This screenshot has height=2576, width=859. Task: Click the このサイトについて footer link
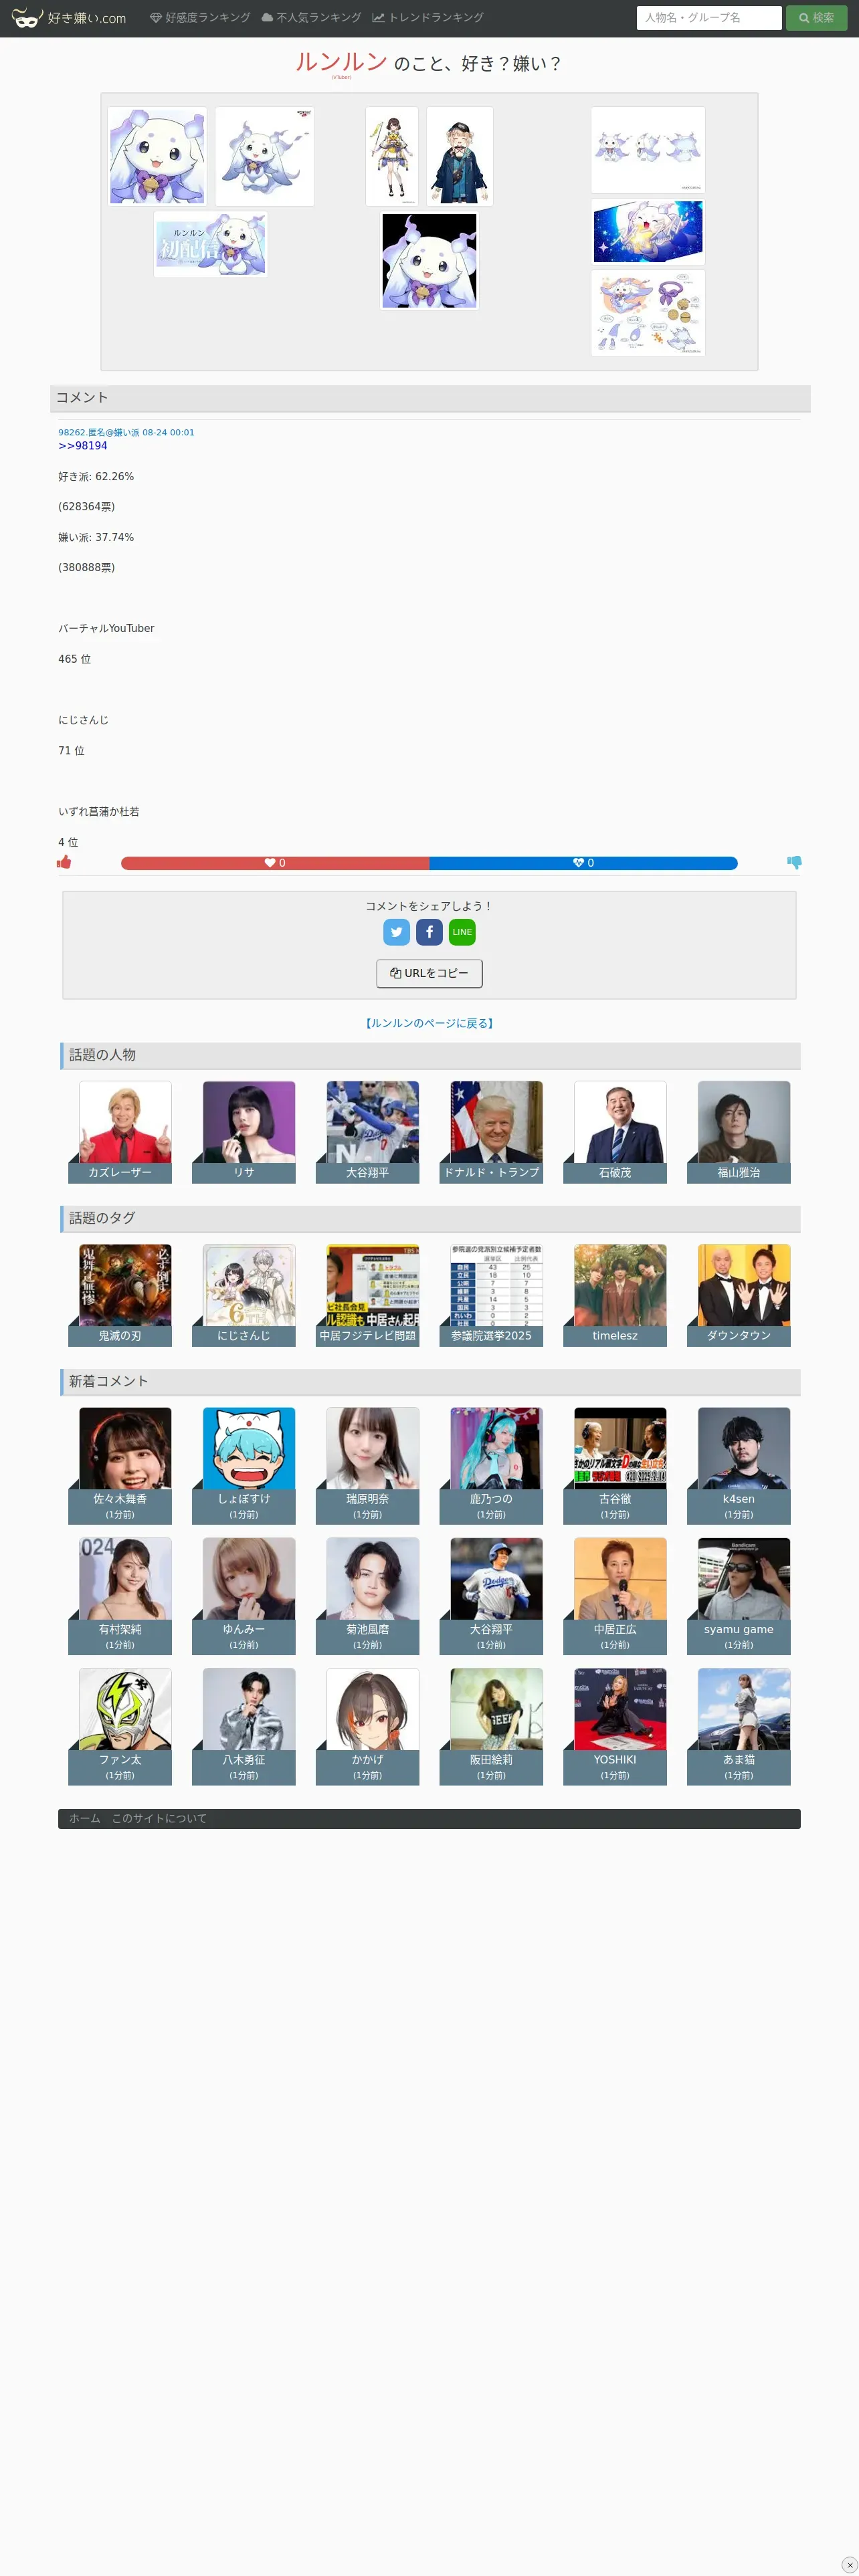159,1818
